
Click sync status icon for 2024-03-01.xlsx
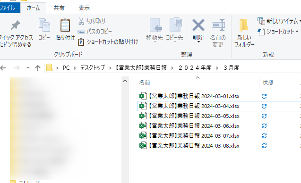pos(264,96)
